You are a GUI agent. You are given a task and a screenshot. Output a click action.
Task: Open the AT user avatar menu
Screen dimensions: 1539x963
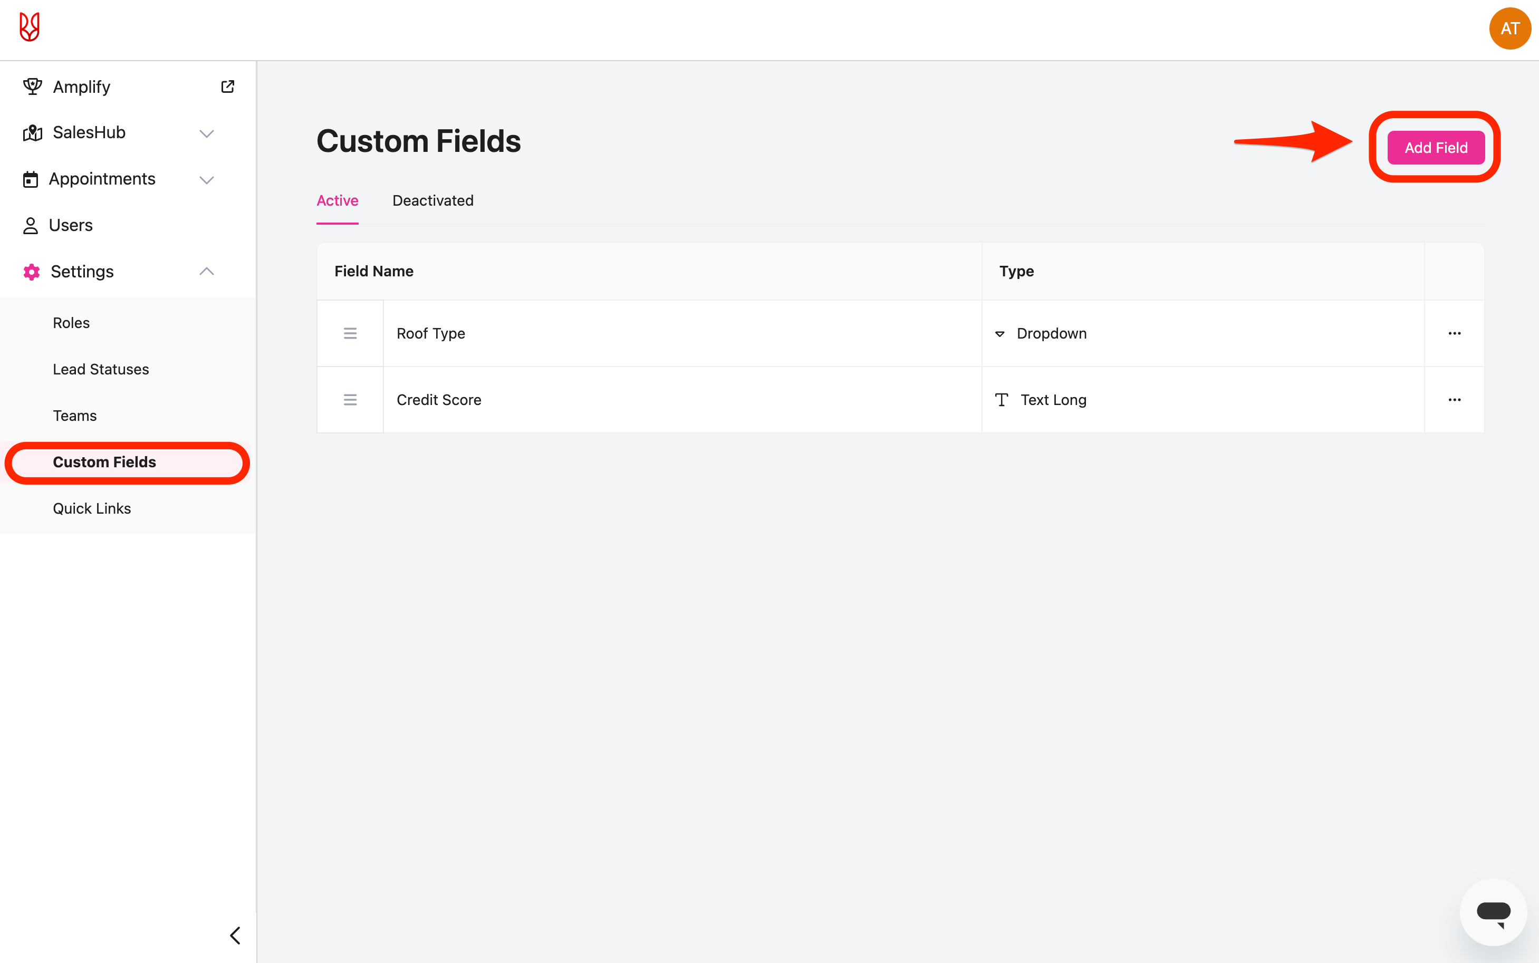coord(1509,28)
